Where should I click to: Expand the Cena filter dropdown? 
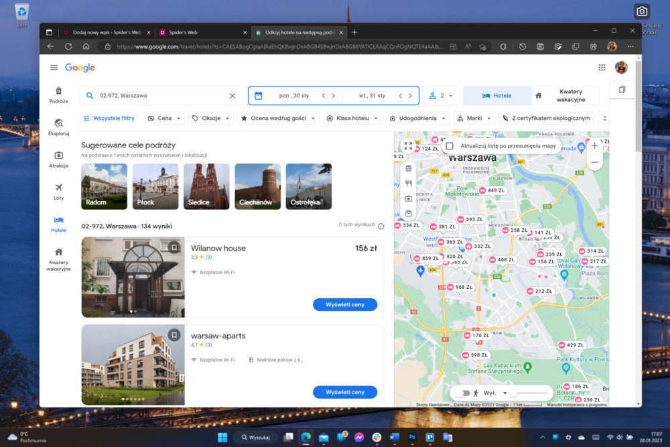165,119
